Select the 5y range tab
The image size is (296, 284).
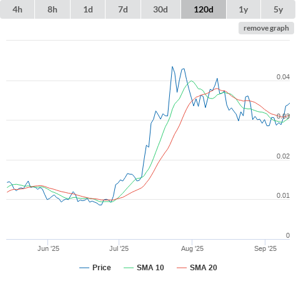click(x=278, y=9)
